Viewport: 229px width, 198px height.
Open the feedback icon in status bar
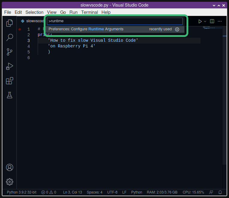(211, 192)
